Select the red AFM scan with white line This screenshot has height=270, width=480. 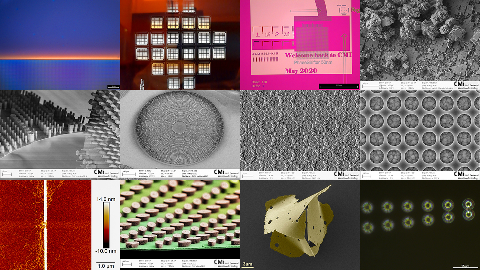tap(45, 225)
